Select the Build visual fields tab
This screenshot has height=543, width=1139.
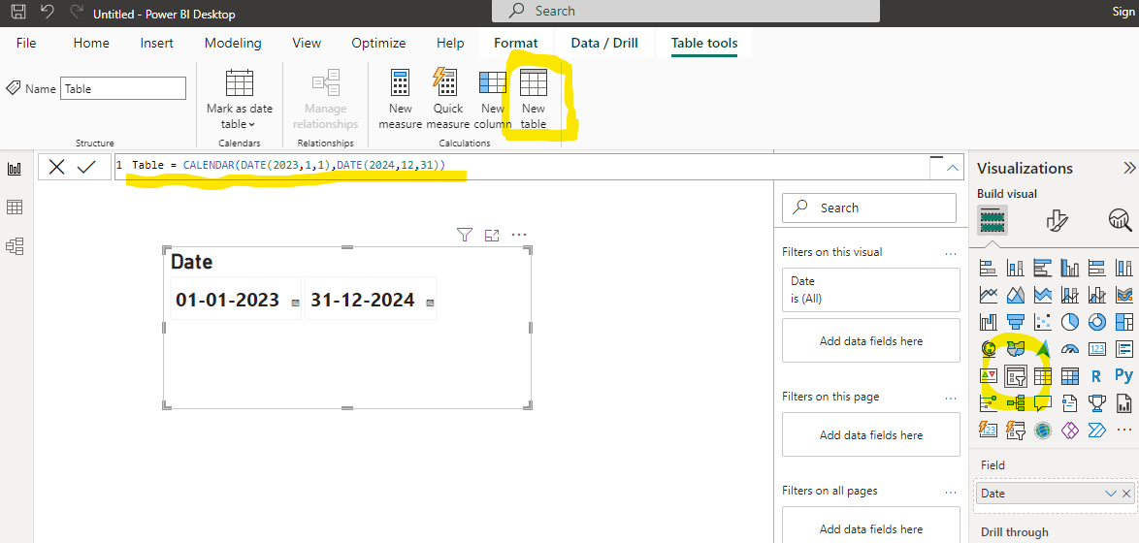pyautogui.click(x=993, y=219)
